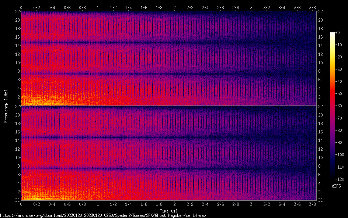Click the "Frequency (kHz)" axis label

(6, 106)
